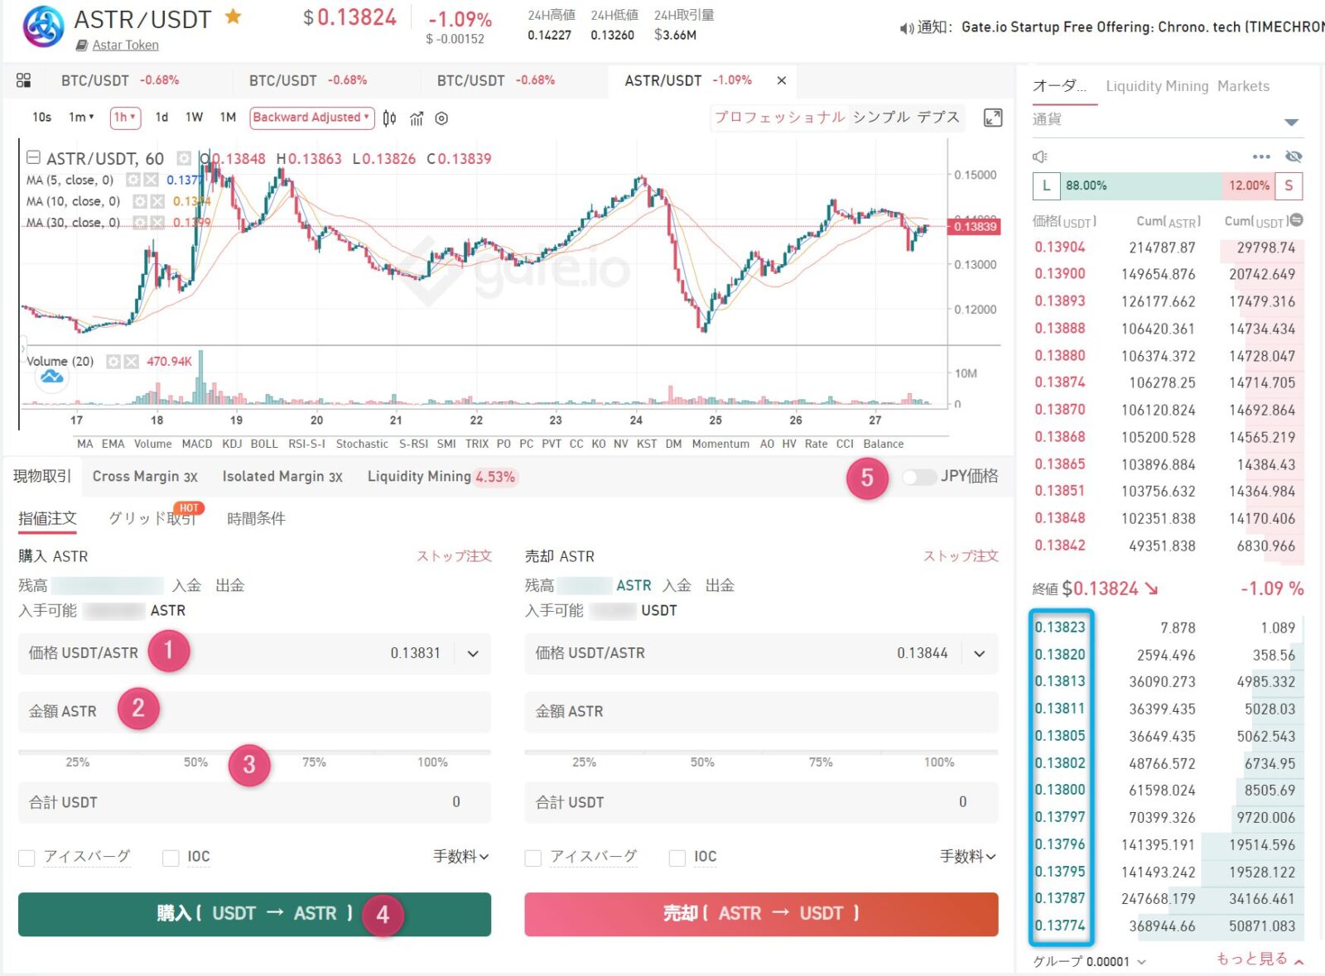Toggle the JPY price switch

pos(919,477)
